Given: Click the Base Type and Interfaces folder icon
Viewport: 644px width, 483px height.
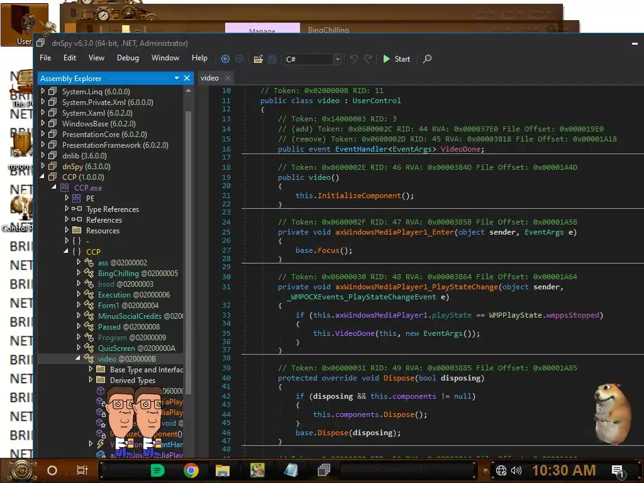Looking at the screenshot, I should (x=101, y=369).
